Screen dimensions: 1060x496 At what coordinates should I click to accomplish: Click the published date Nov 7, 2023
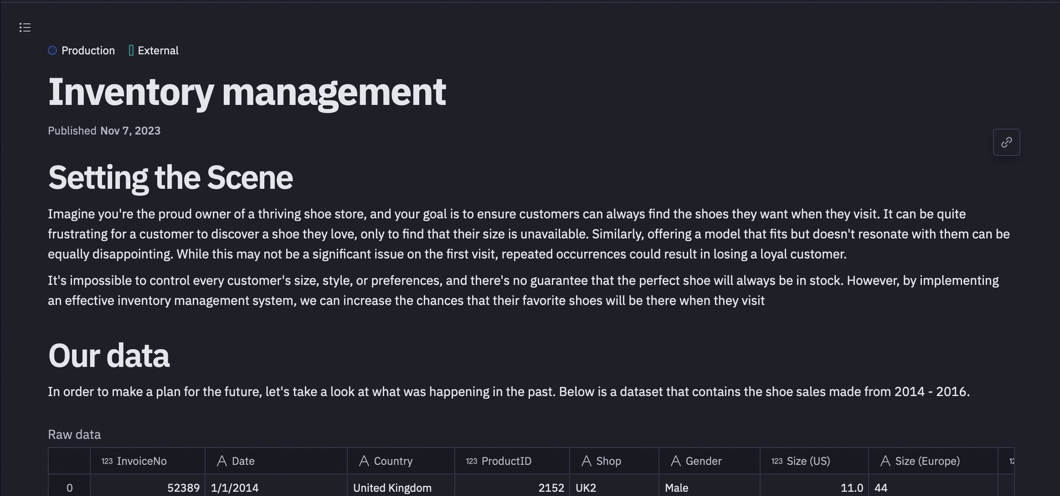pos(130,131)
